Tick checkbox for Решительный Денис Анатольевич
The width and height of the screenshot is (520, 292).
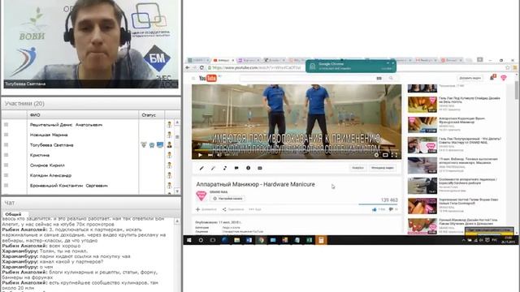pyautogui.click(x=6, y=124)
